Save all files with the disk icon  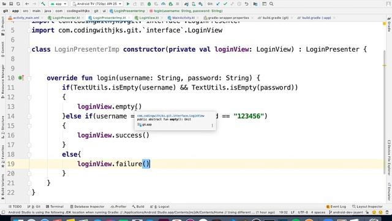pos(11,4)
